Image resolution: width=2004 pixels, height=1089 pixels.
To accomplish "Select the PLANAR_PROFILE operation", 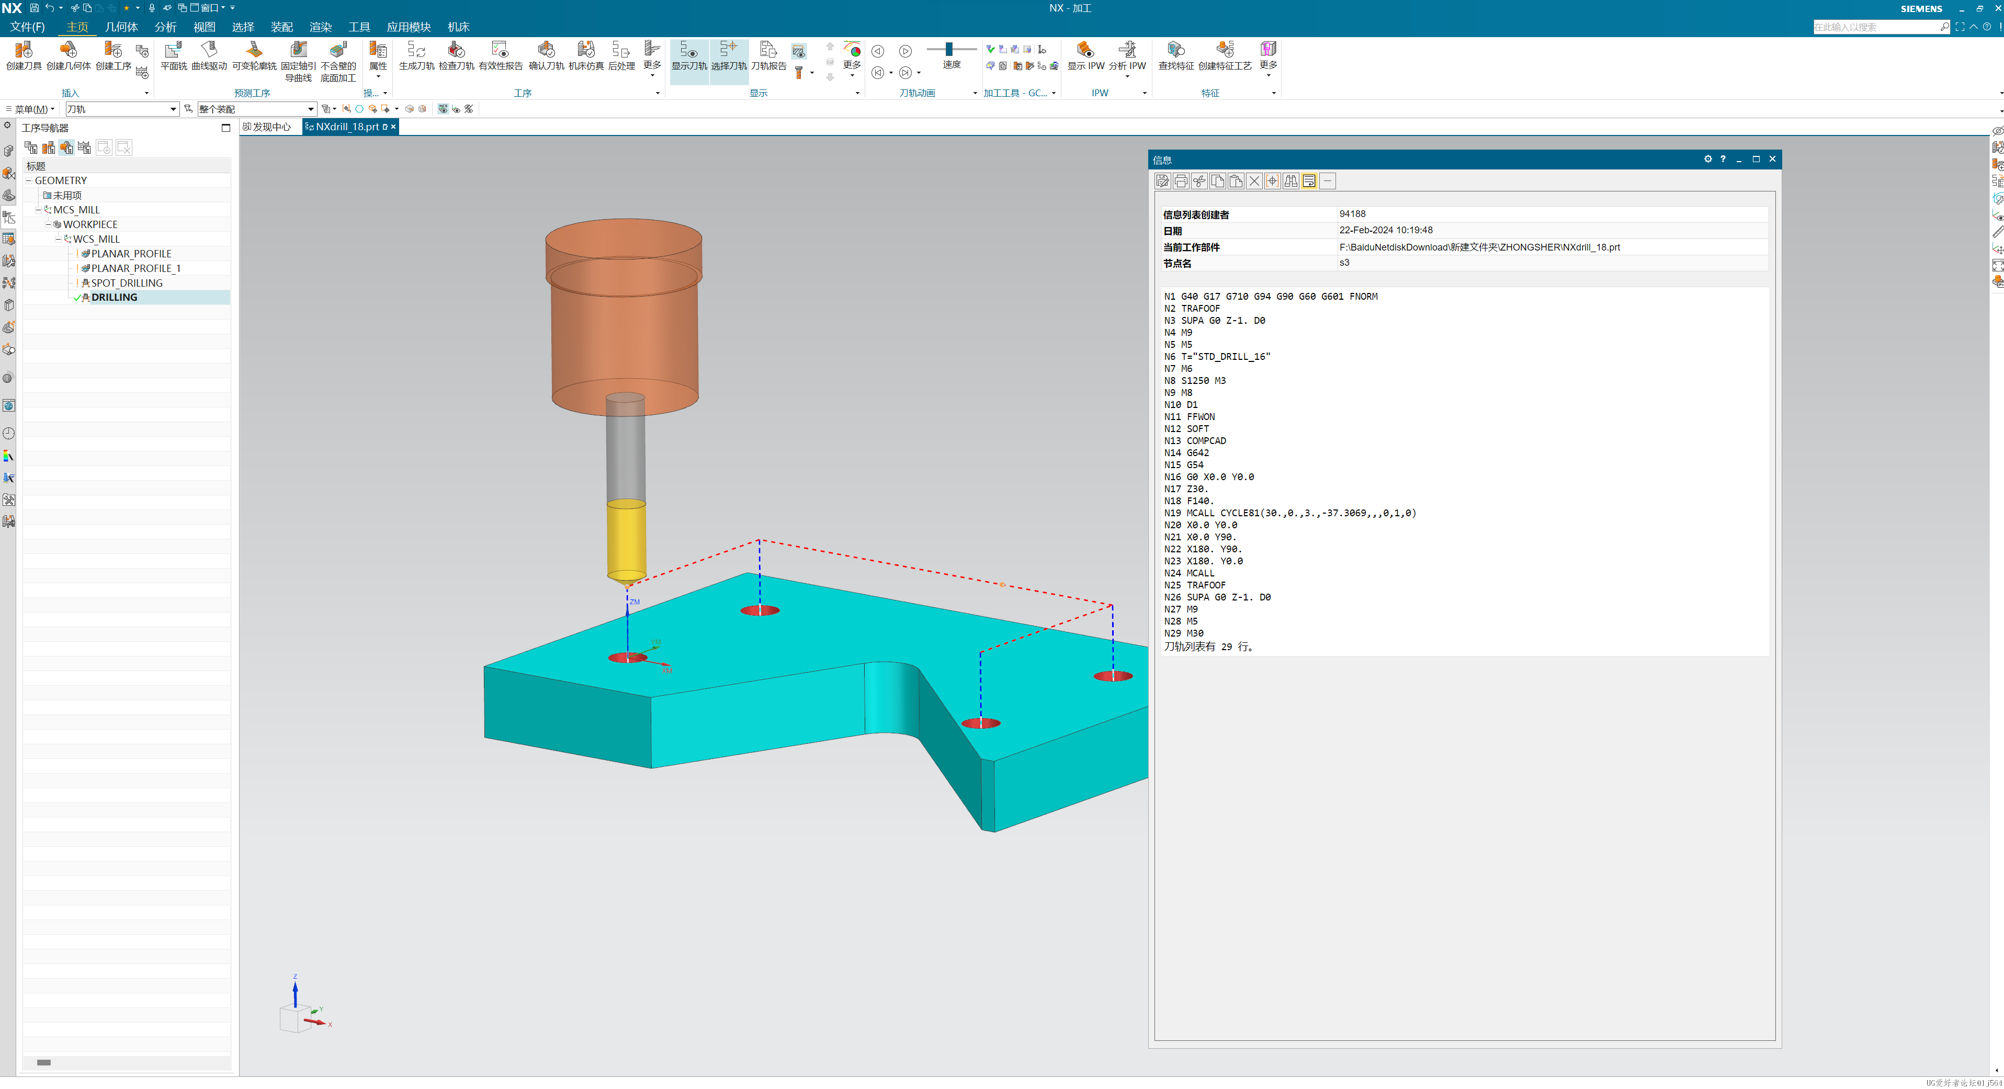I will 131,254.
